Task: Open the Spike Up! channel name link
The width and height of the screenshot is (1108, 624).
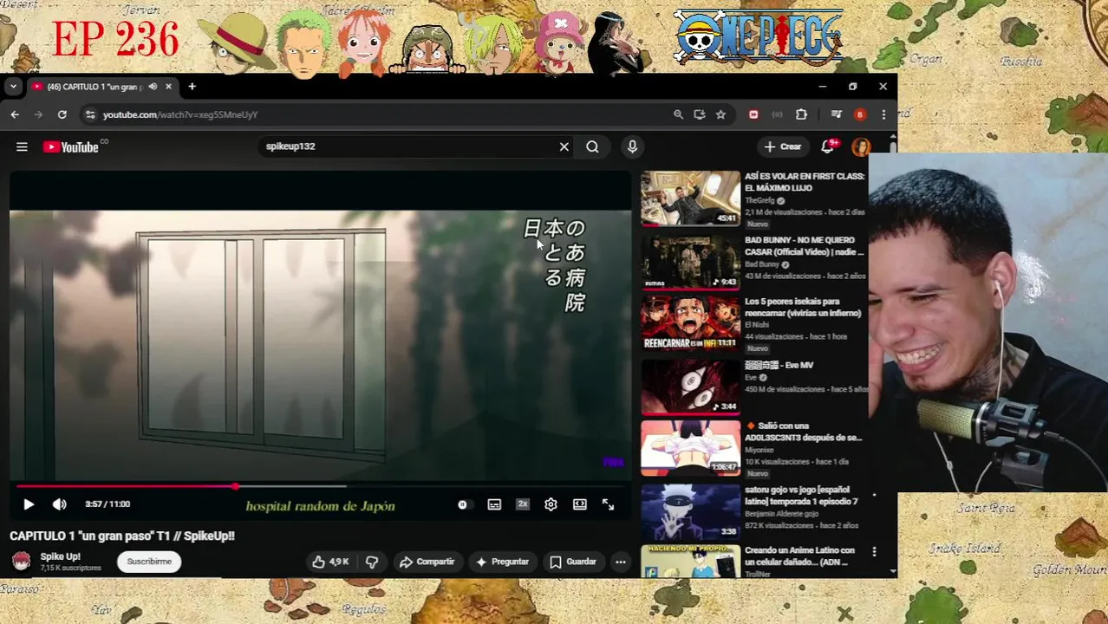Action: [60, 556]
